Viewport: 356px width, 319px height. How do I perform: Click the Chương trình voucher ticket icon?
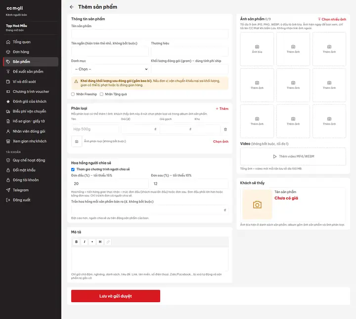8,91
